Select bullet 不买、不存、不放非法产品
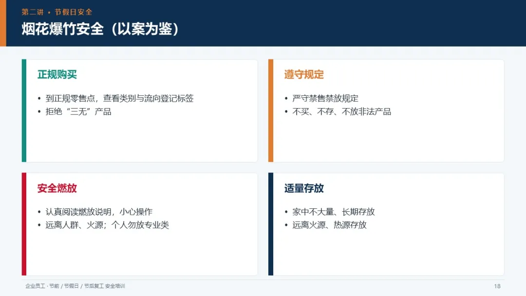526x296 pixels. [341, 111]
